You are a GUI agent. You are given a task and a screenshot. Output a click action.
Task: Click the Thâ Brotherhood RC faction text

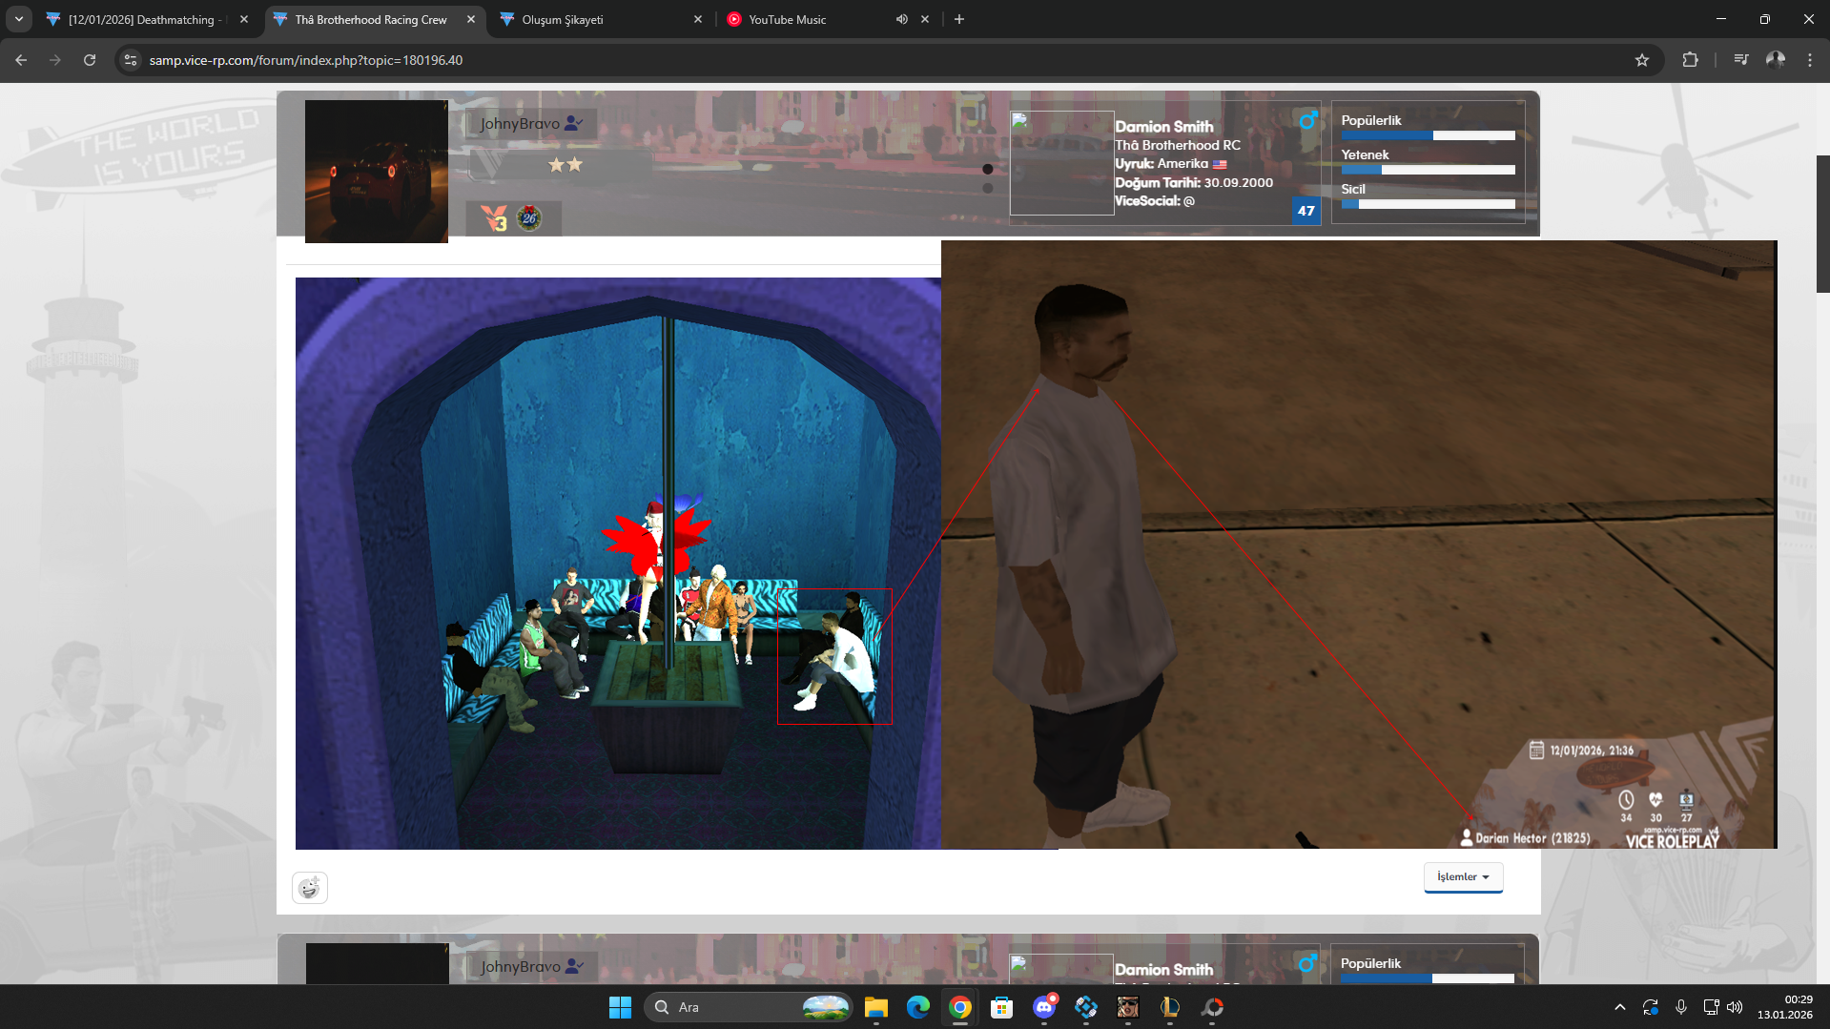pos(1178,145)
